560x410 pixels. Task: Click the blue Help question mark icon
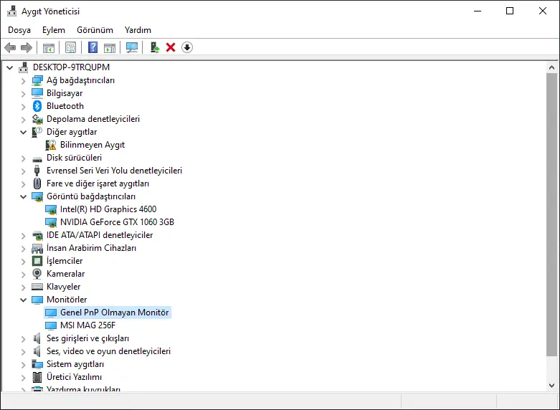[93, 47]
